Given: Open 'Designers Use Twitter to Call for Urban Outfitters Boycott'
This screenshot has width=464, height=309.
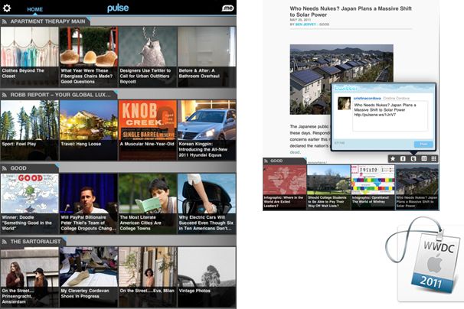Looking at the screenshot, I should (148, 57).
